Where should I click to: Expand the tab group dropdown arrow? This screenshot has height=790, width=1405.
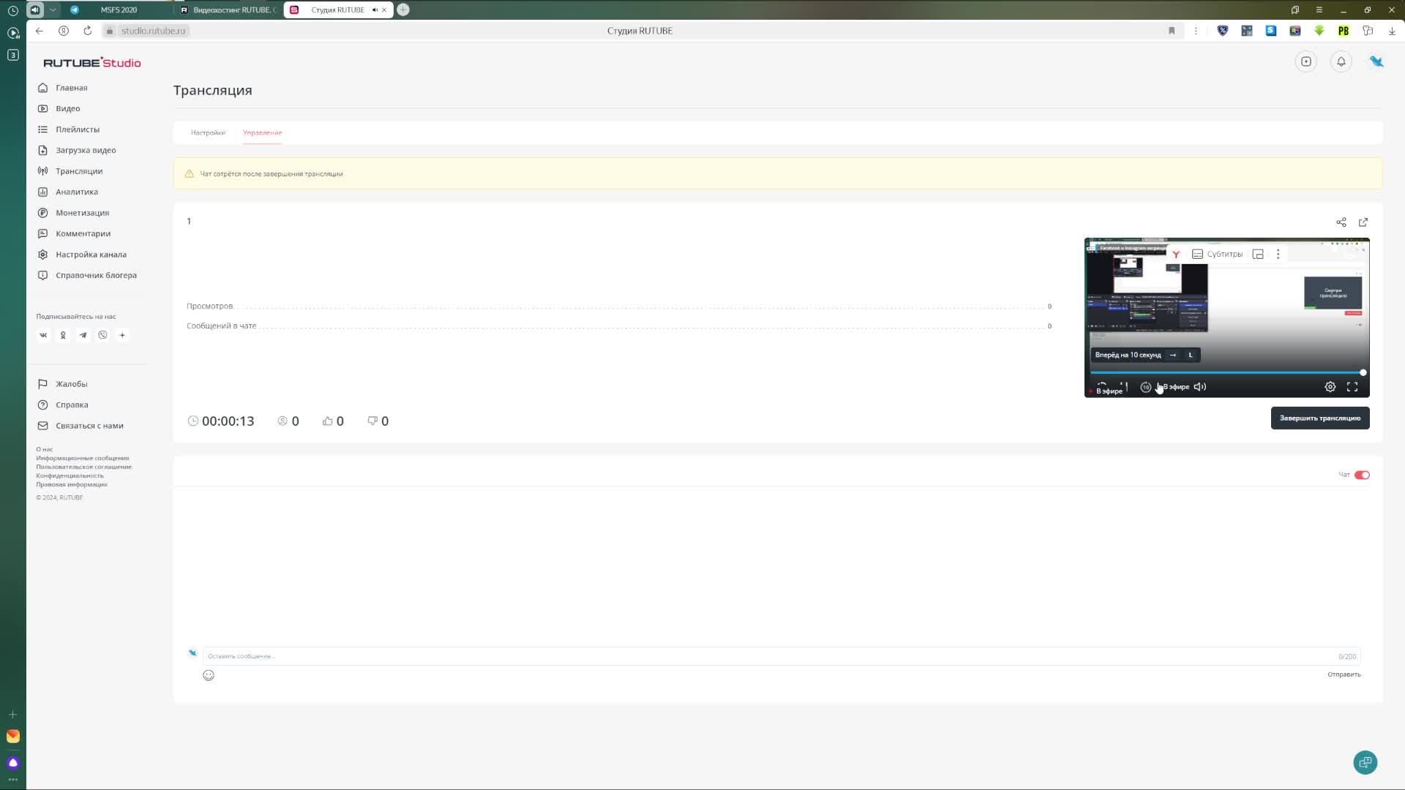53,10
